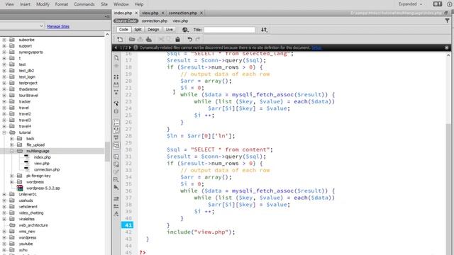This screenshot has height=255, width=454.
Task: Close the index.php tab
Action: click(136, 13)
